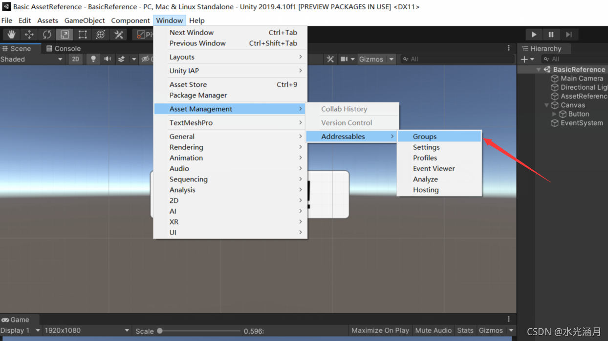Open the Component menu
The height and width of the screenshot is (341, 608).
[x=130, y=20]
